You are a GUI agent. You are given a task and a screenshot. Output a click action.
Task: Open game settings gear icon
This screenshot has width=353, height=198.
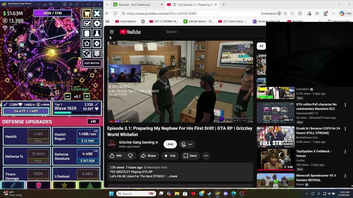[97, 24]
